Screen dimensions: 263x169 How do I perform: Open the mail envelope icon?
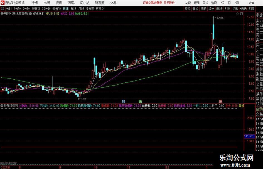click(x=237, y=3)
